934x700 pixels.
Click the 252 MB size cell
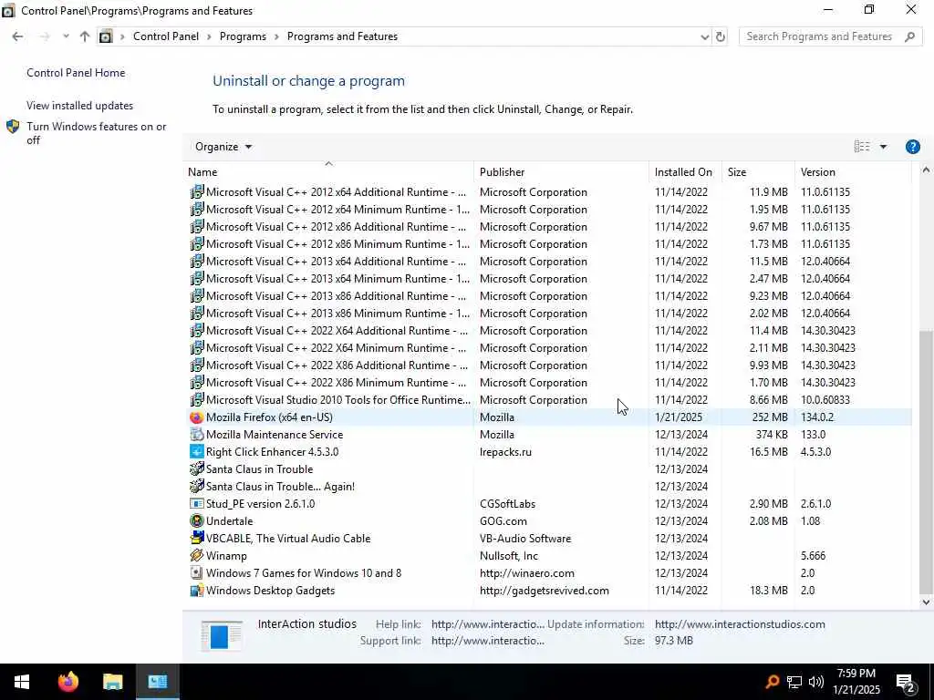(x=770, y=417)
